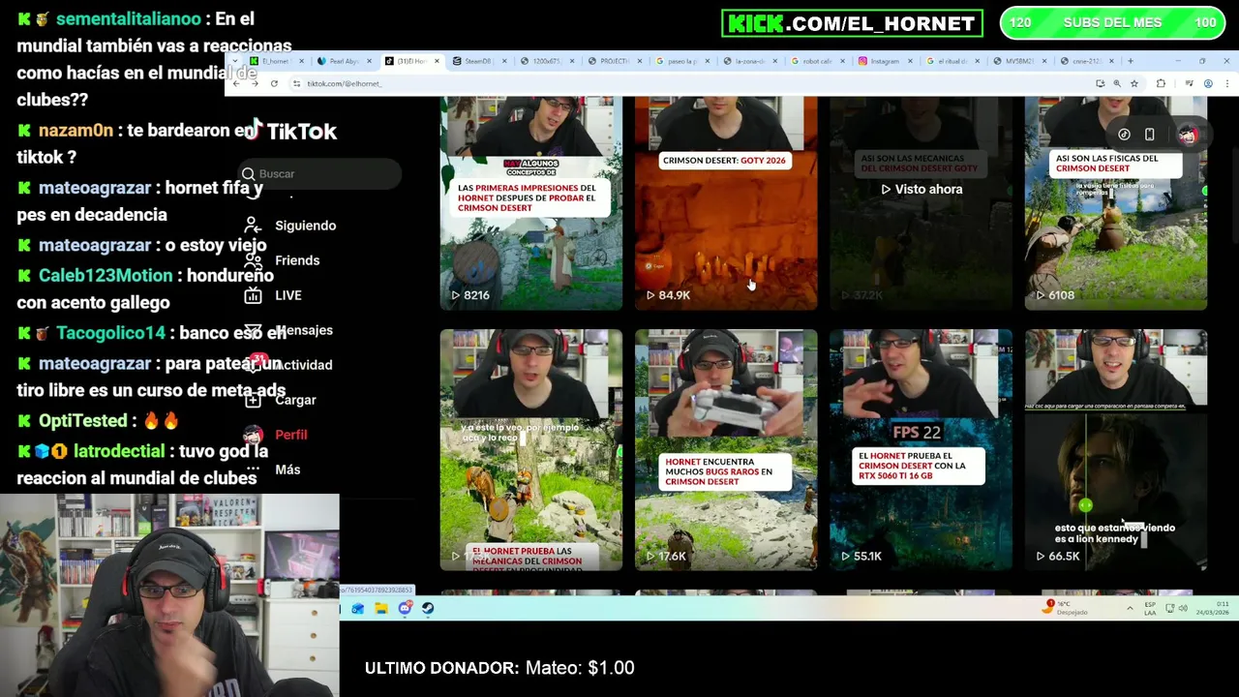The height and width of the screenshot is (697, 1239).
Task: Open the video with 8216 views
Action: pyautogui.click(x=531, y=203)
